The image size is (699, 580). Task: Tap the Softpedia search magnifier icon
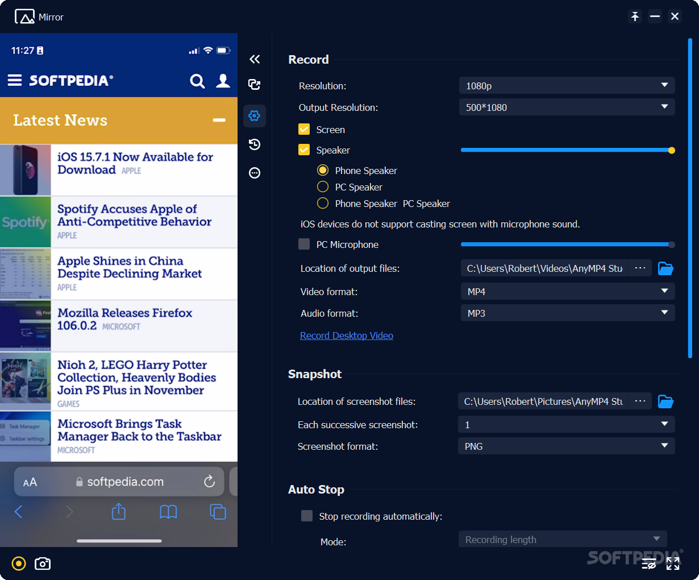click(197, 81)
